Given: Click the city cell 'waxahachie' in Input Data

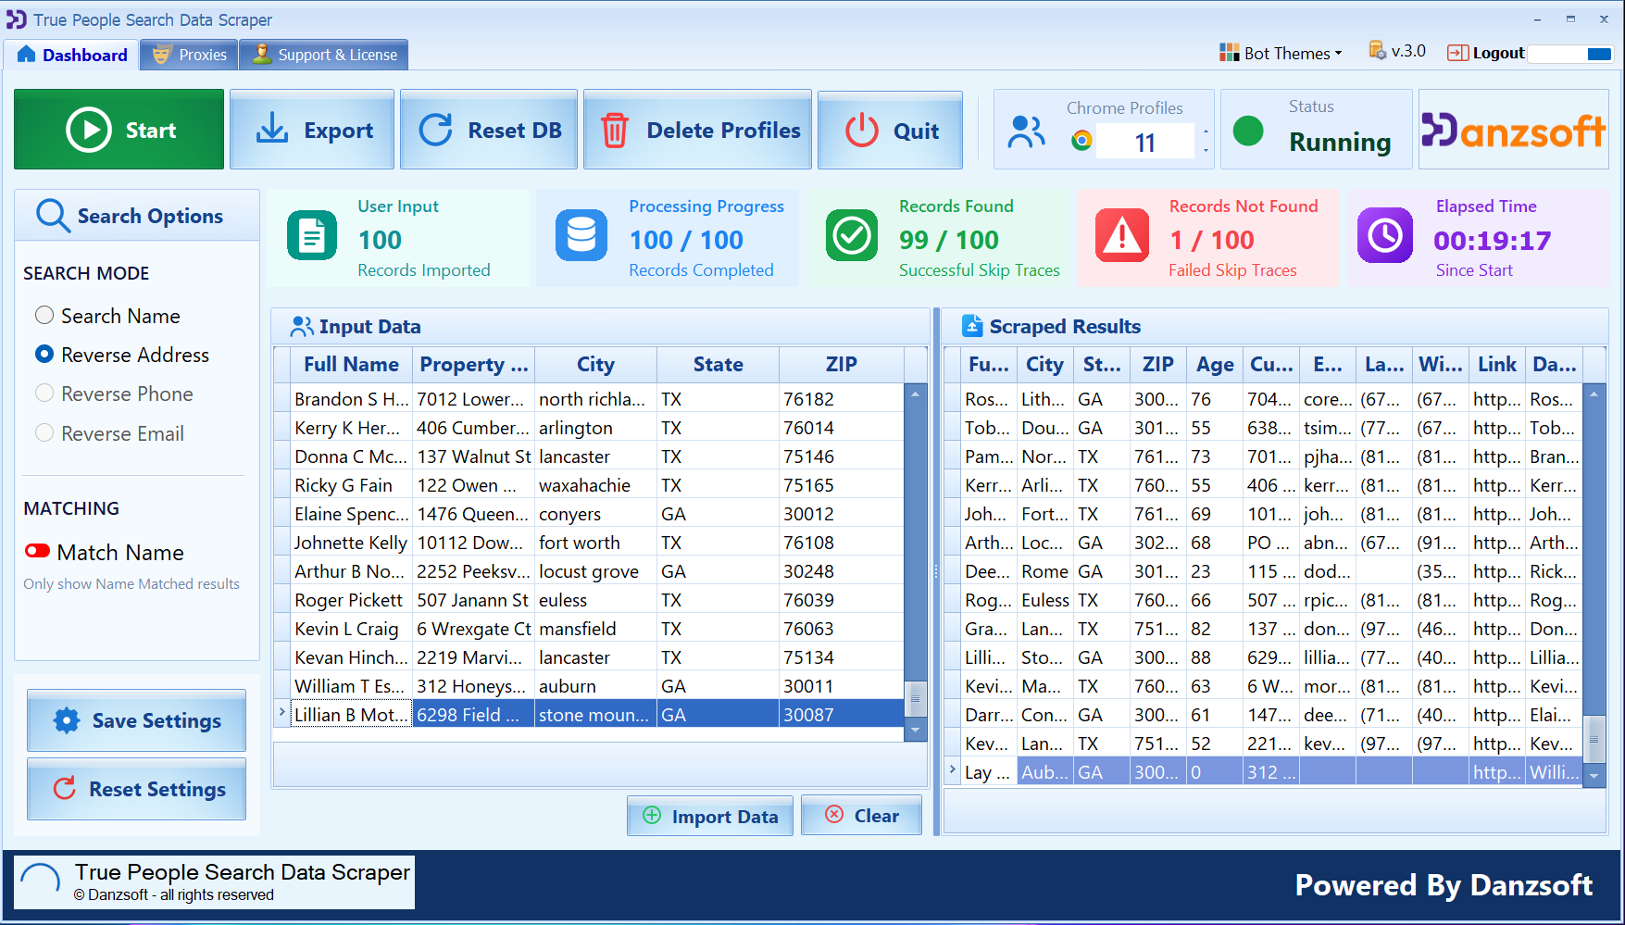Looking at the screenshot, I should pos(595,485).
